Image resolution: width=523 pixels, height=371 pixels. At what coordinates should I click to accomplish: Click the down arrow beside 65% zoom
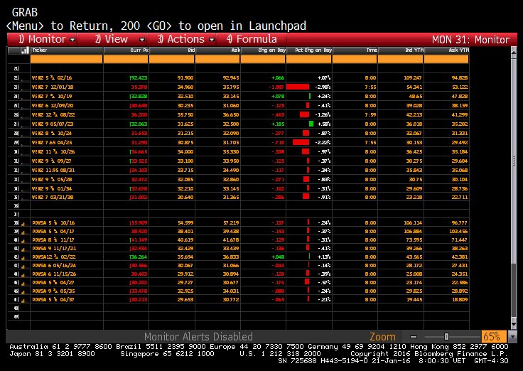click(512, 337)
